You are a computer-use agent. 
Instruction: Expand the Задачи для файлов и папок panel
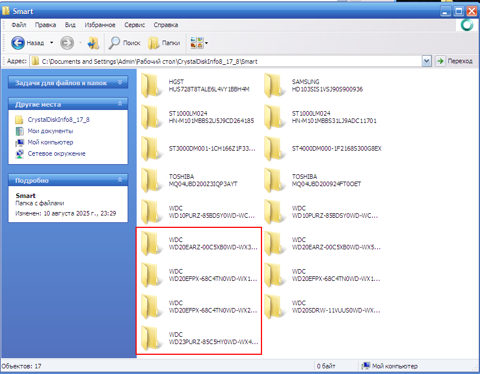coord(68,82)
